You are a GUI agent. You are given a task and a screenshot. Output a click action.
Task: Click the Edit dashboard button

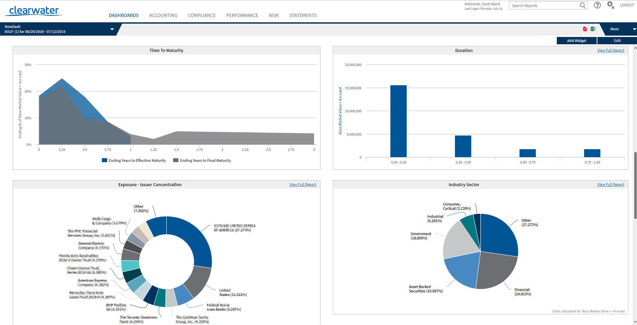(x=617, y=40)
